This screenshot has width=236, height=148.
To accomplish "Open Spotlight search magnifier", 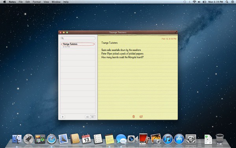I will (x=227, y=2).
